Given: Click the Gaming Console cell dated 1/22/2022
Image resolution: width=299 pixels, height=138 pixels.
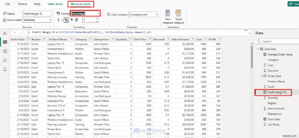Looking at the screenshot, I should pyautogui.click(x=60, y=77).
